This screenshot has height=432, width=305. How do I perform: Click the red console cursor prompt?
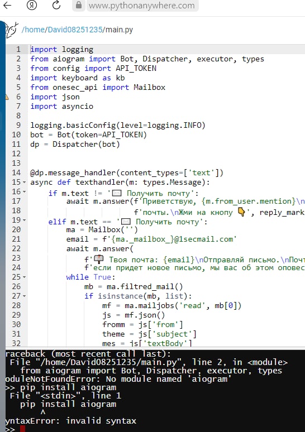(22, 429)
